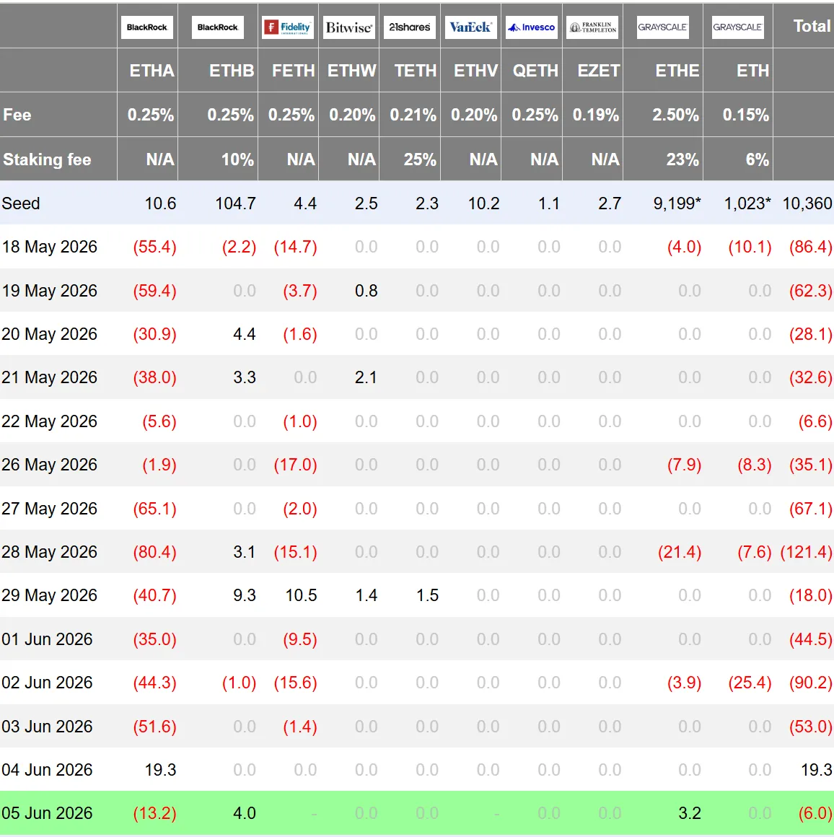
Task: Click the 3.2 ETHE value on 05 Jun
Action: tap(690, 813)
